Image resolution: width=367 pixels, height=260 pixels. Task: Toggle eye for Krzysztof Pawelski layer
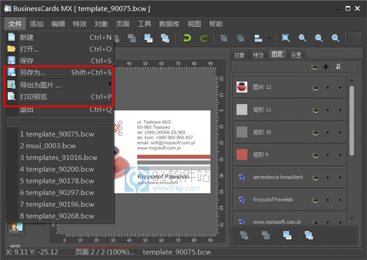315,199
